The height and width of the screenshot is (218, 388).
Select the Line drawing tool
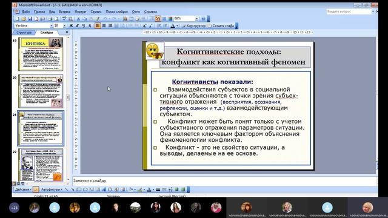click(x=66, y=190)
